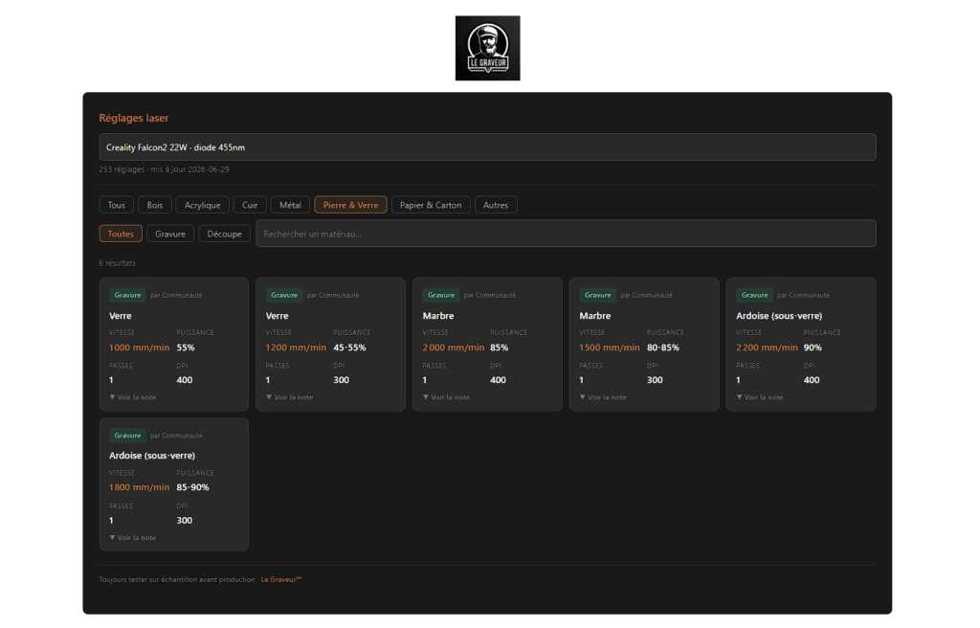The image size is (980, 628).
Task: Reveal the note on Ardoise 1800 mm/min card
Action: pyautogui.click(x=133, y=537)
